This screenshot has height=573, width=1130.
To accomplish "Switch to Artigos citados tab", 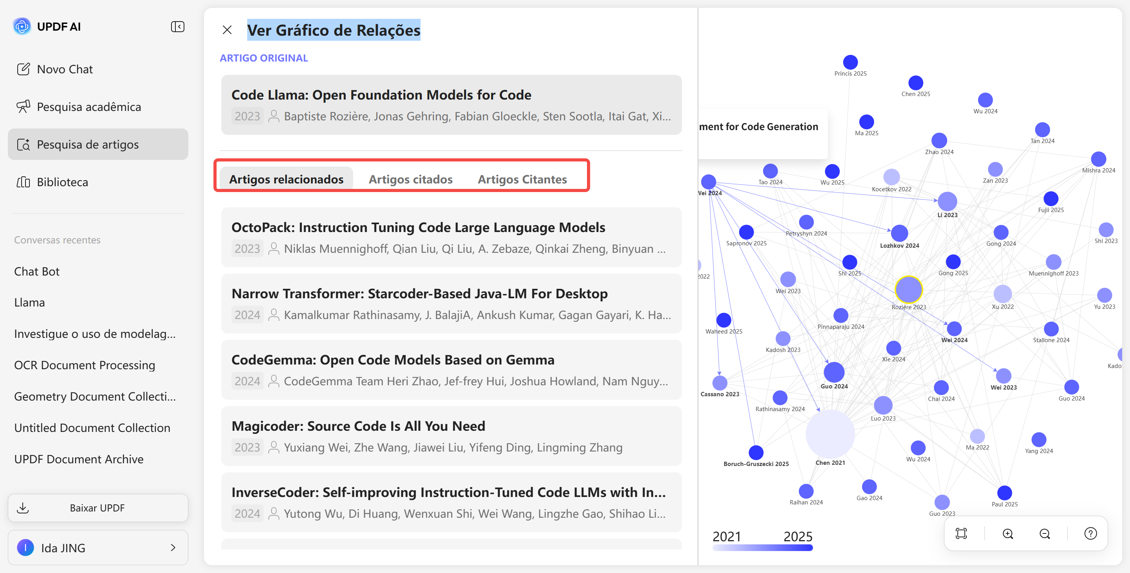I will click(x=410, y=179).
